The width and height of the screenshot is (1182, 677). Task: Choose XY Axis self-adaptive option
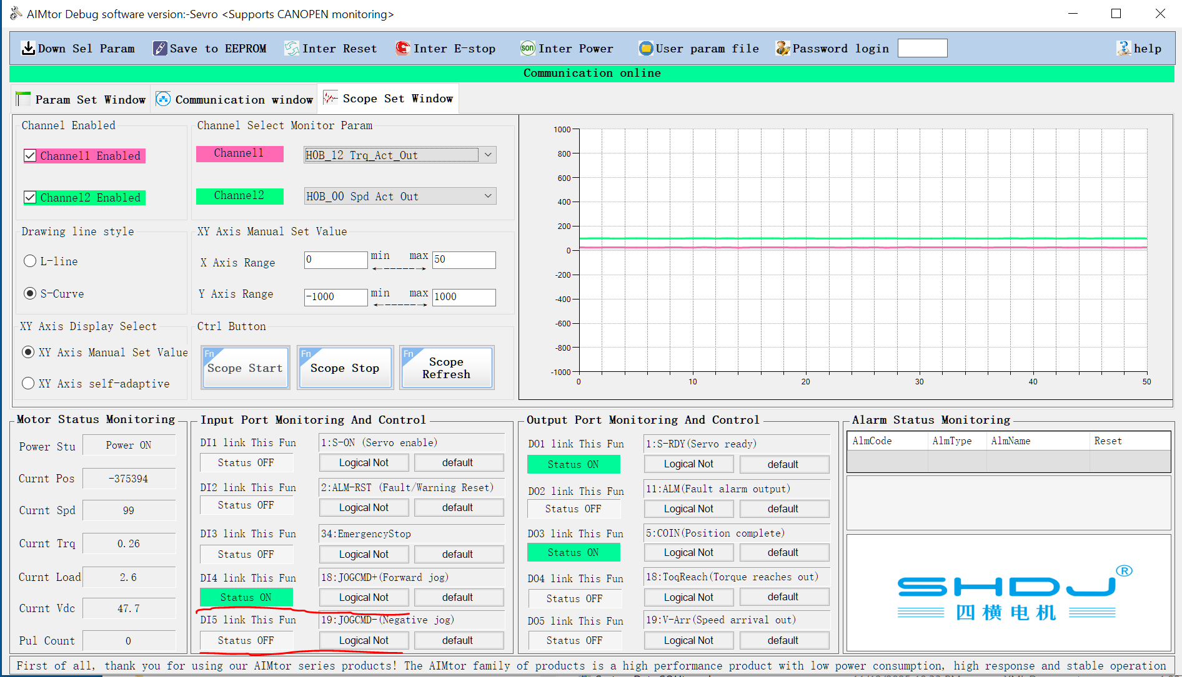(28, 384)
